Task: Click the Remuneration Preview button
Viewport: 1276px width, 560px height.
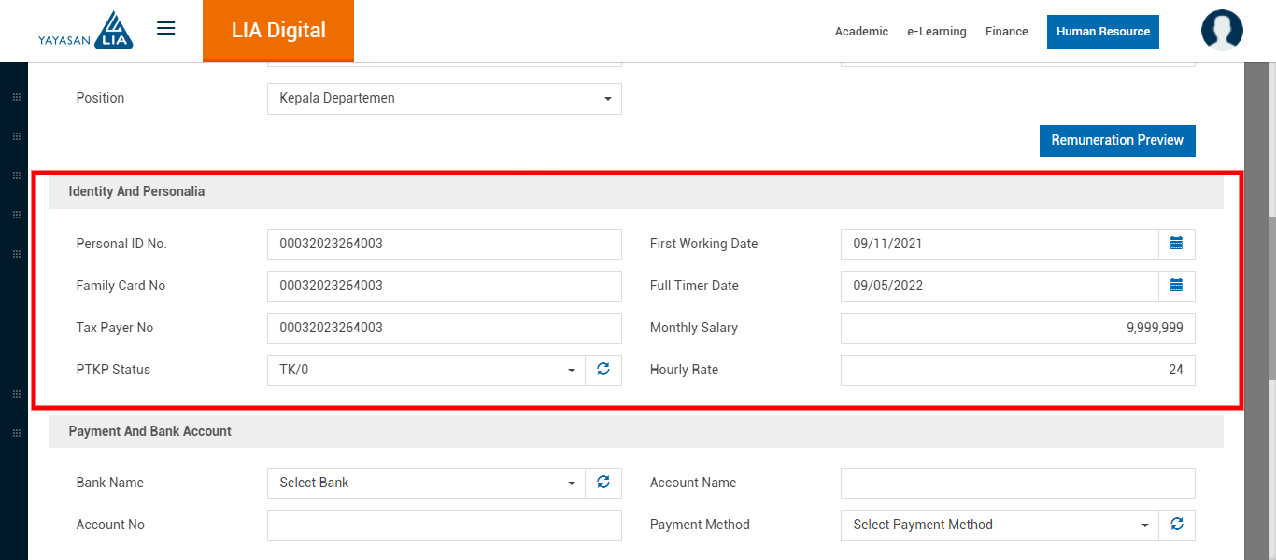Action: tap(1116, 140)
